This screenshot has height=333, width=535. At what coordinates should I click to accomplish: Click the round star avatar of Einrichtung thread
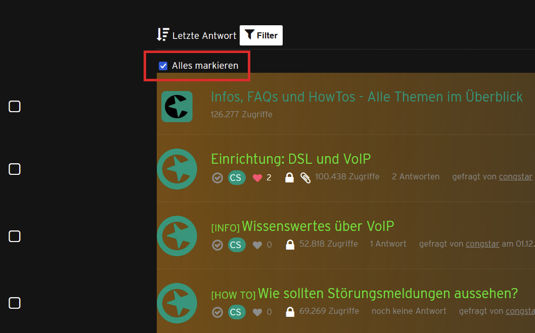pos(177,169)
